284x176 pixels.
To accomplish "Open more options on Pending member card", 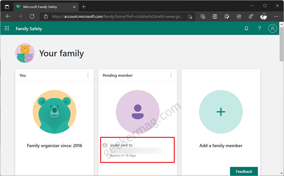I will [171, 75].
